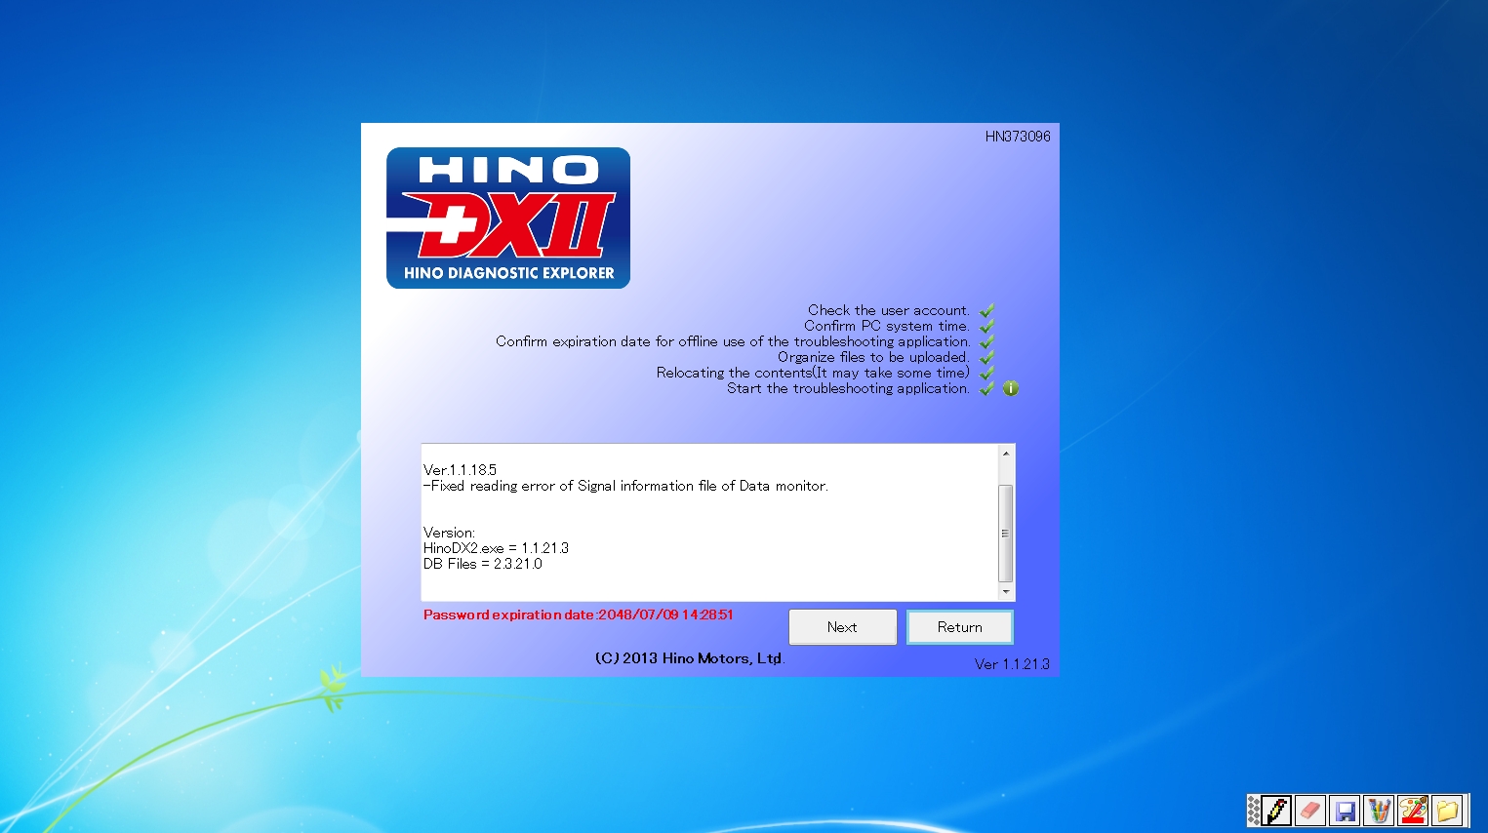Click the HINO DX II logo
1488x833 pixels.
(507, 217)
